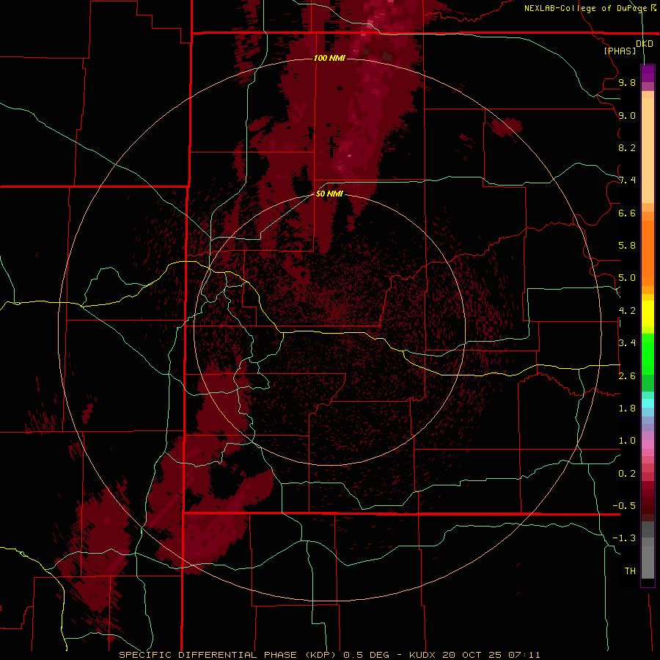The width and height of the screenshot is (660, 660).
Task: Click the 1.0 value on the color scale
Action: pos(627,441)
